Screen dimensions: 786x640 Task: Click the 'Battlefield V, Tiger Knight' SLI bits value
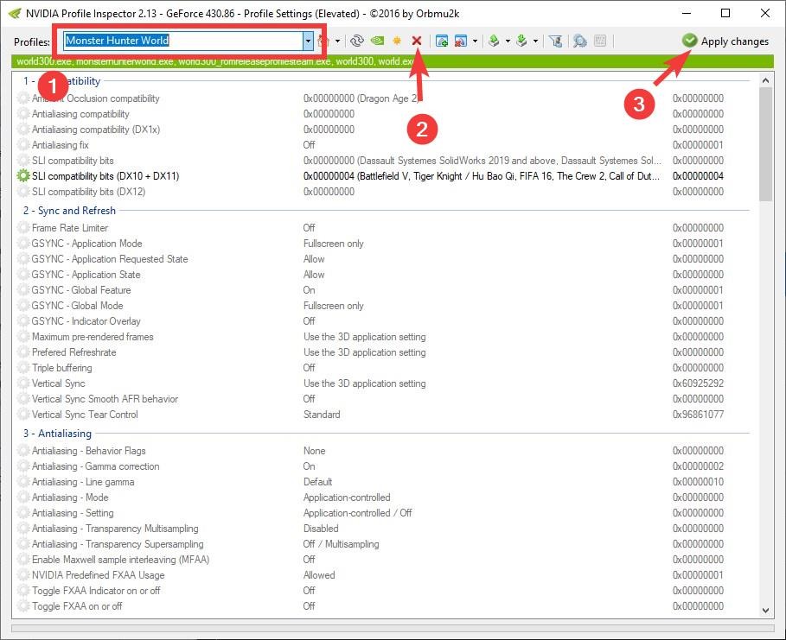coord(482,176)
